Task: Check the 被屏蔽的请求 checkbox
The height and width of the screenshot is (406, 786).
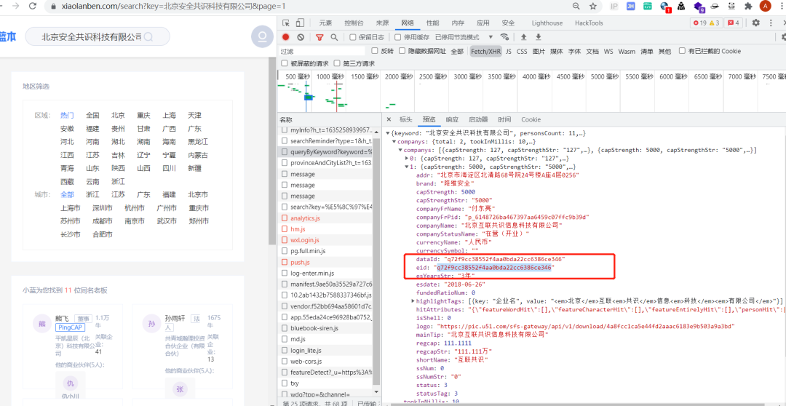Action: coord(285,63)
